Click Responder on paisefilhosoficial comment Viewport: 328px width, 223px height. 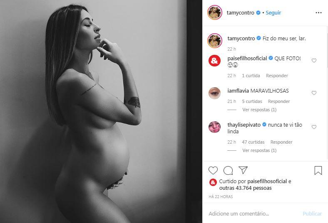(x=277, y=76)
